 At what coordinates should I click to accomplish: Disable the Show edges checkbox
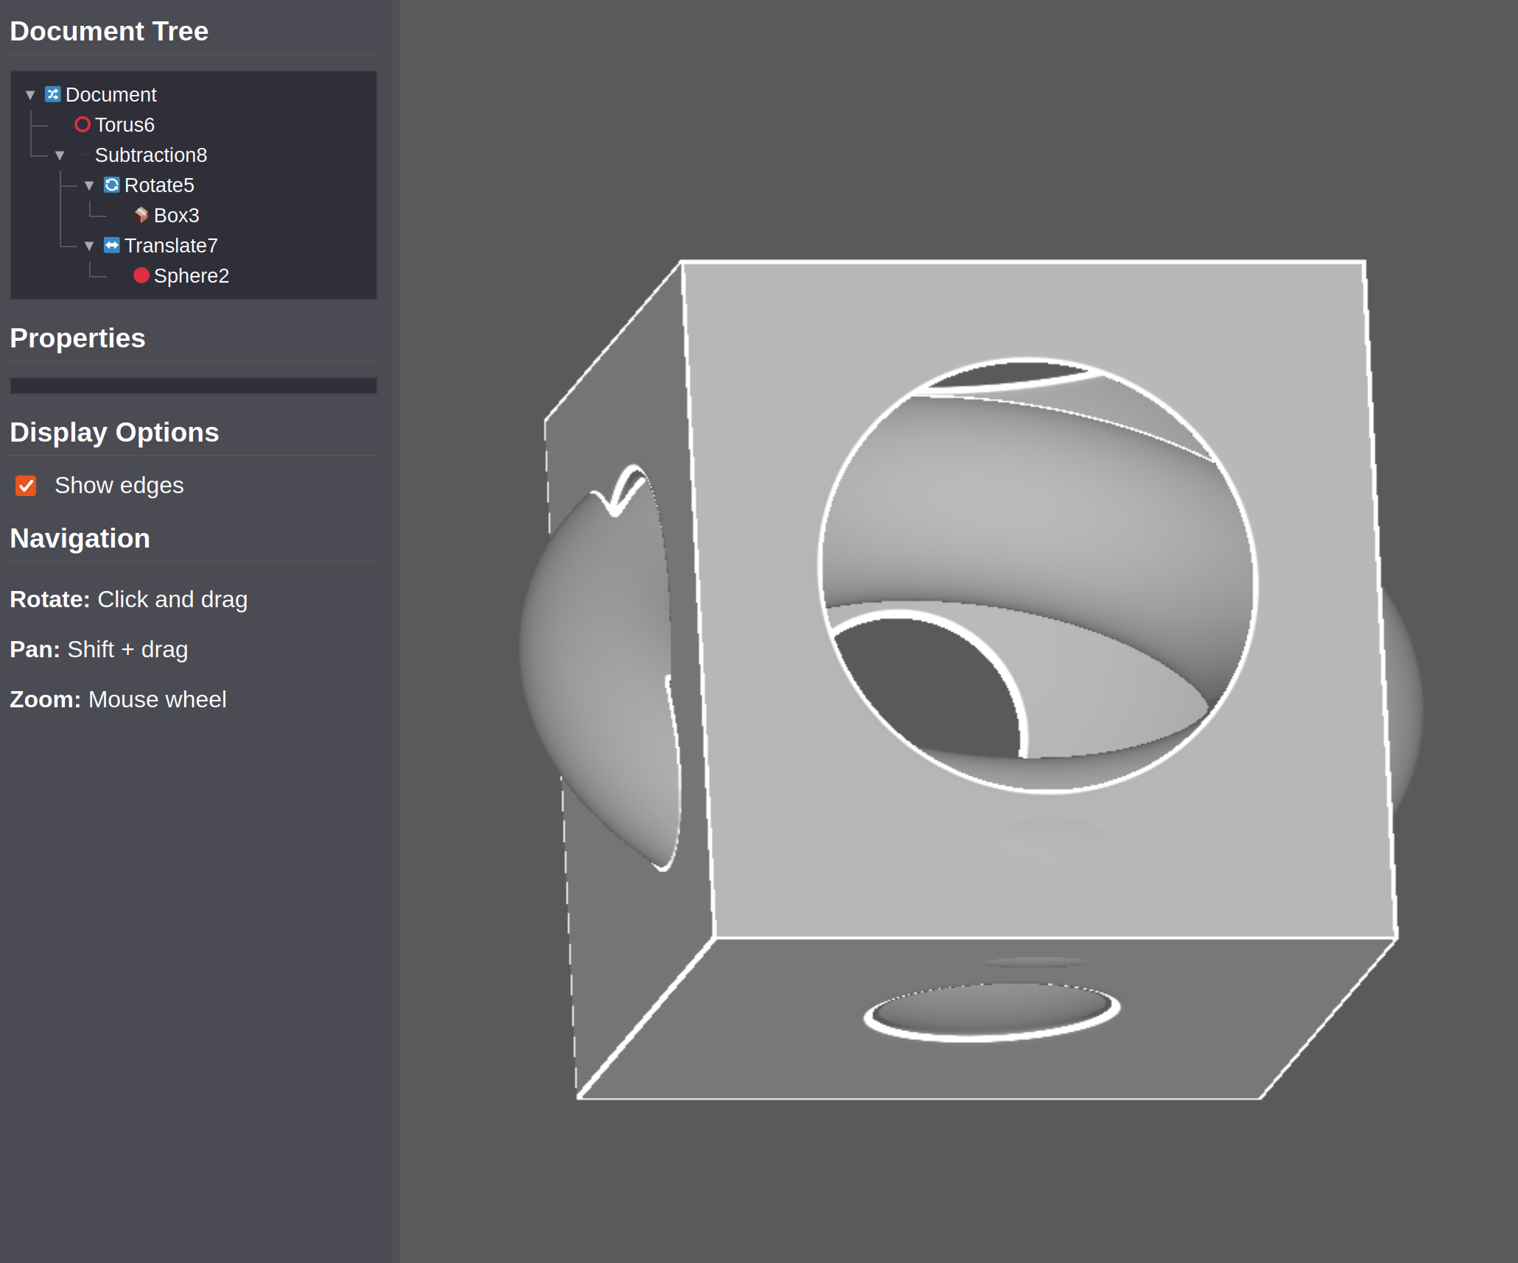[26, 486]
